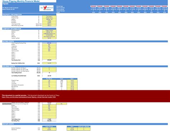The height and width of the screenshot is (131, 170).
Task: Select the House Flipping Monthly Financial Model title
Action: 21,1
